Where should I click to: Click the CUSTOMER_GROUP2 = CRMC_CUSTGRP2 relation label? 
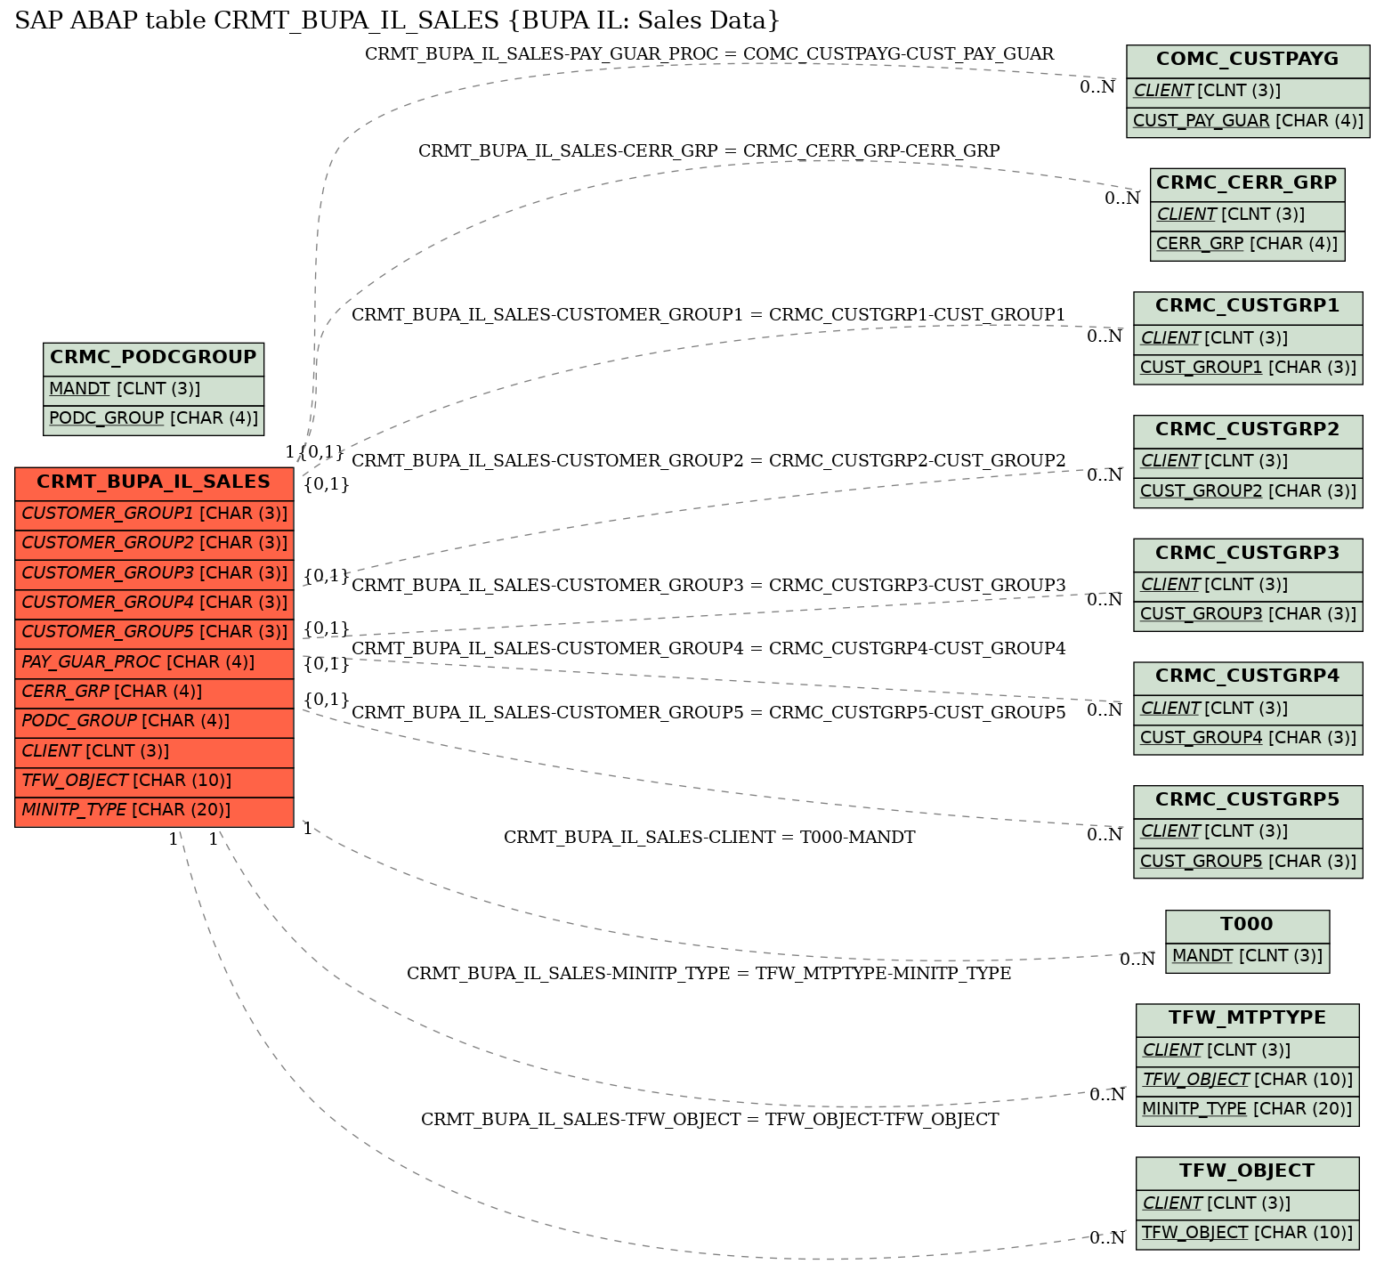[x=708, y=461]
